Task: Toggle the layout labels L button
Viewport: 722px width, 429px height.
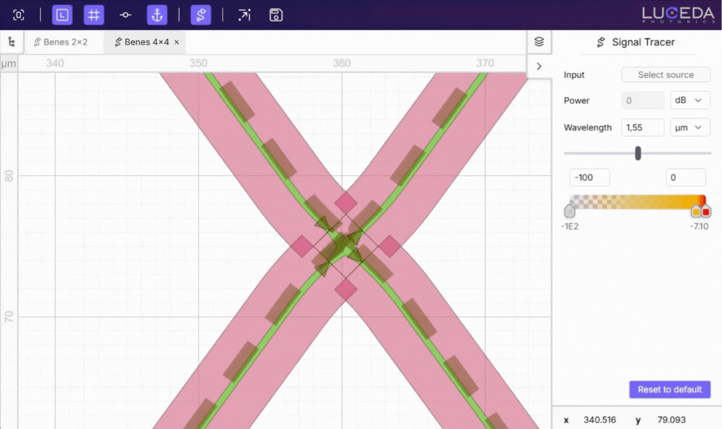Action: click(x=62, y=15)
